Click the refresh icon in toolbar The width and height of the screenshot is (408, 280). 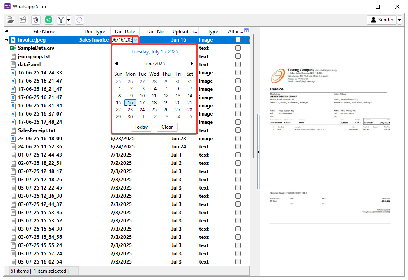pyautogui.click(x=79, y=20)
